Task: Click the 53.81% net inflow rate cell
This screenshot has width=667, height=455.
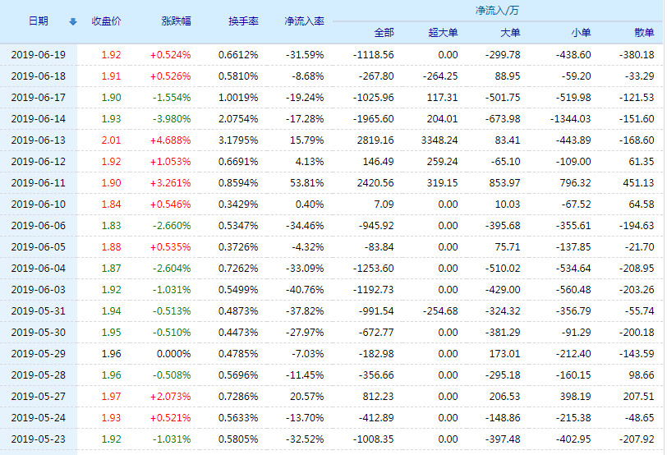Action: (307, 182)
